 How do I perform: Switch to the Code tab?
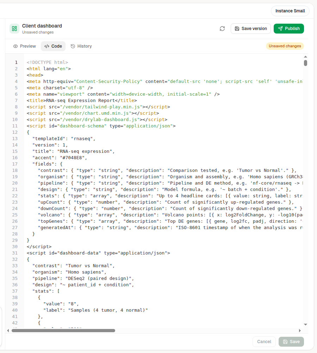click(x=53, y=46)
